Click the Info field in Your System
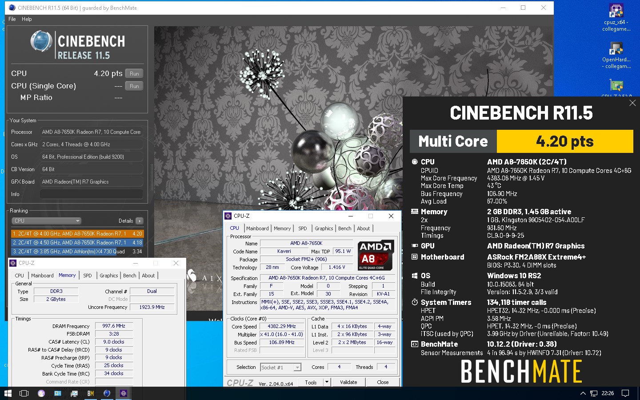Image resolution: width=640 pixels, height=400 pixels. [x=92, y=194]
